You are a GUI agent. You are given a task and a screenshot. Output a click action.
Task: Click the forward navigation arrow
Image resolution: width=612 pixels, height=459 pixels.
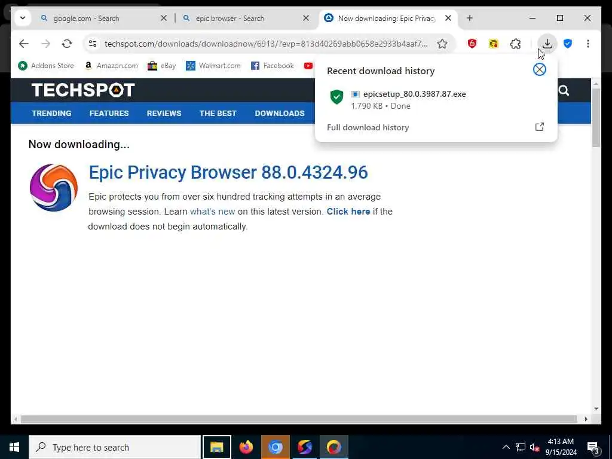pos(45,44)
